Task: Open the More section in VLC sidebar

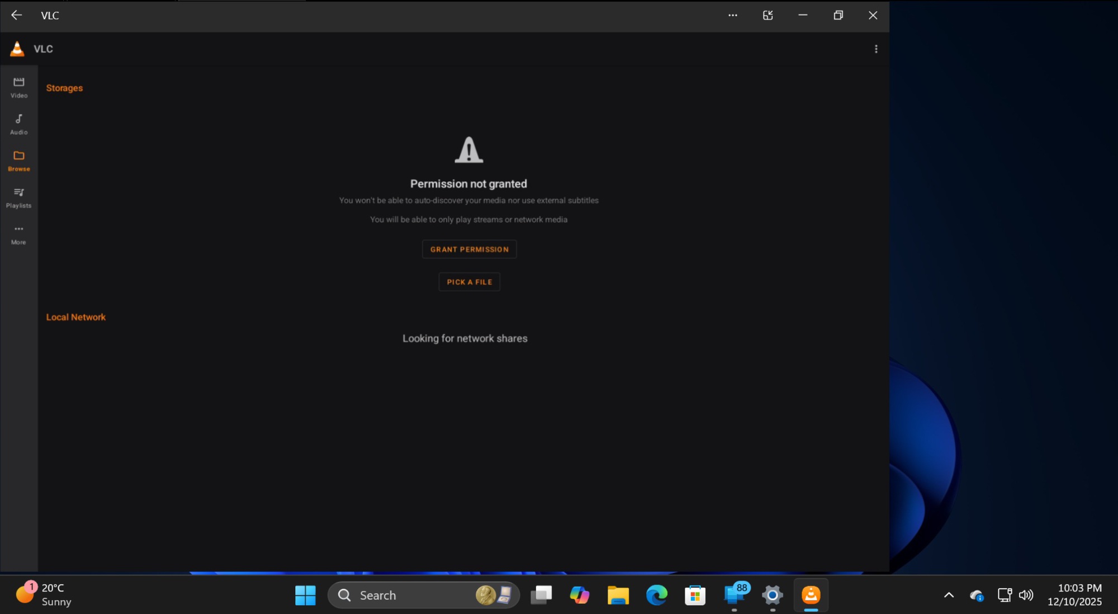Action: click(18, 234)
